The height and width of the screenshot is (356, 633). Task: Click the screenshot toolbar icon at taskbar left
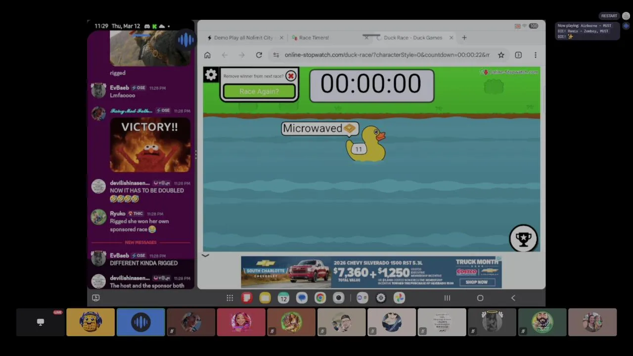pos(96,298)
